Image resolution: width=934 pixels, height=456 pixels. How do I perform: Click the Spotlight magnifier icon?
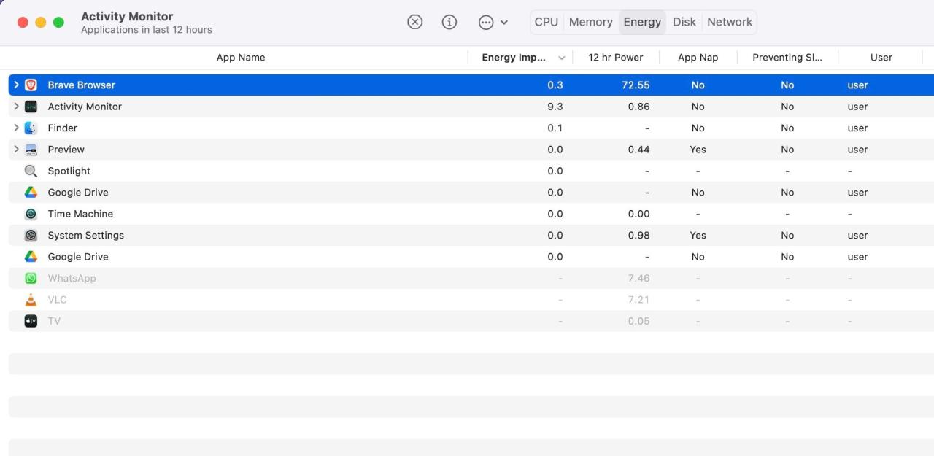coord(31,171)
